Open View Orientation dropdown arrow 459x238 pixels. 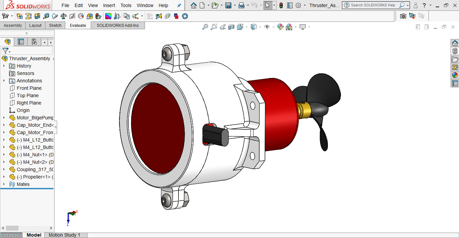tap(247, 27)
